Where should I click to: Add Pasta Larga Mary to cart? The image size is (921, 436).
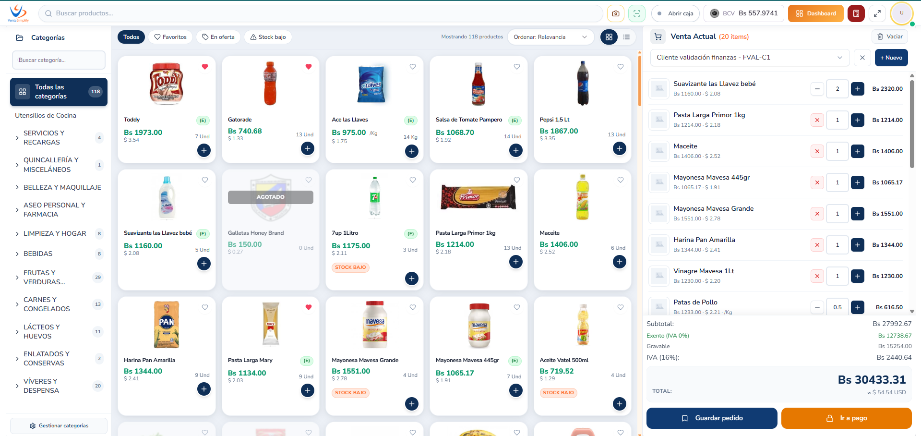tap(308, 390)
